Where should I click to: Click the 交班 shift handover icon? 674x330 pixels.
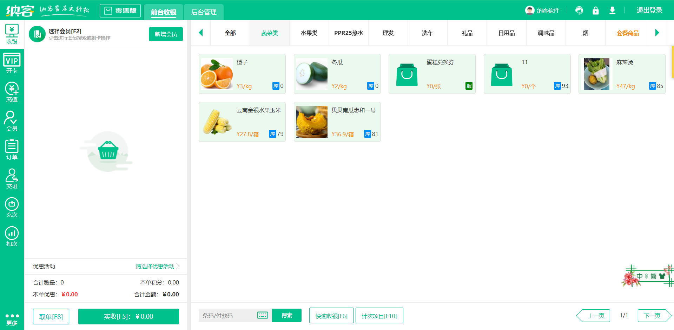(x=12, y=179)
